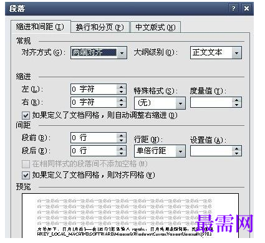Switch to the 缩进和间距 tab
Image resolution: width=265 pixels, height=243 pixels.
click(x=41, y=27)
